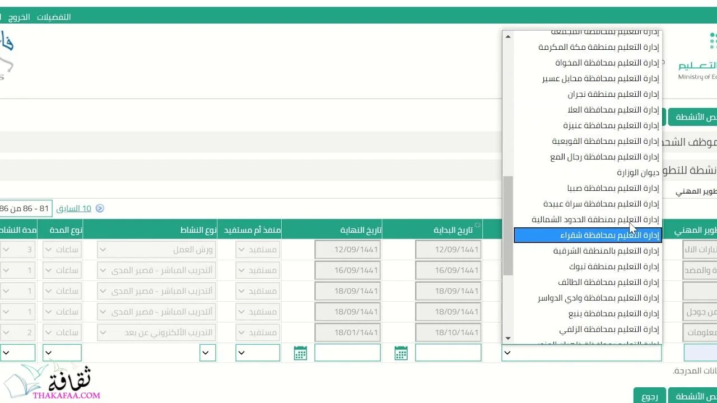Click the رجوع button
The width and height of the screenshot is (717, 403).
650,396
